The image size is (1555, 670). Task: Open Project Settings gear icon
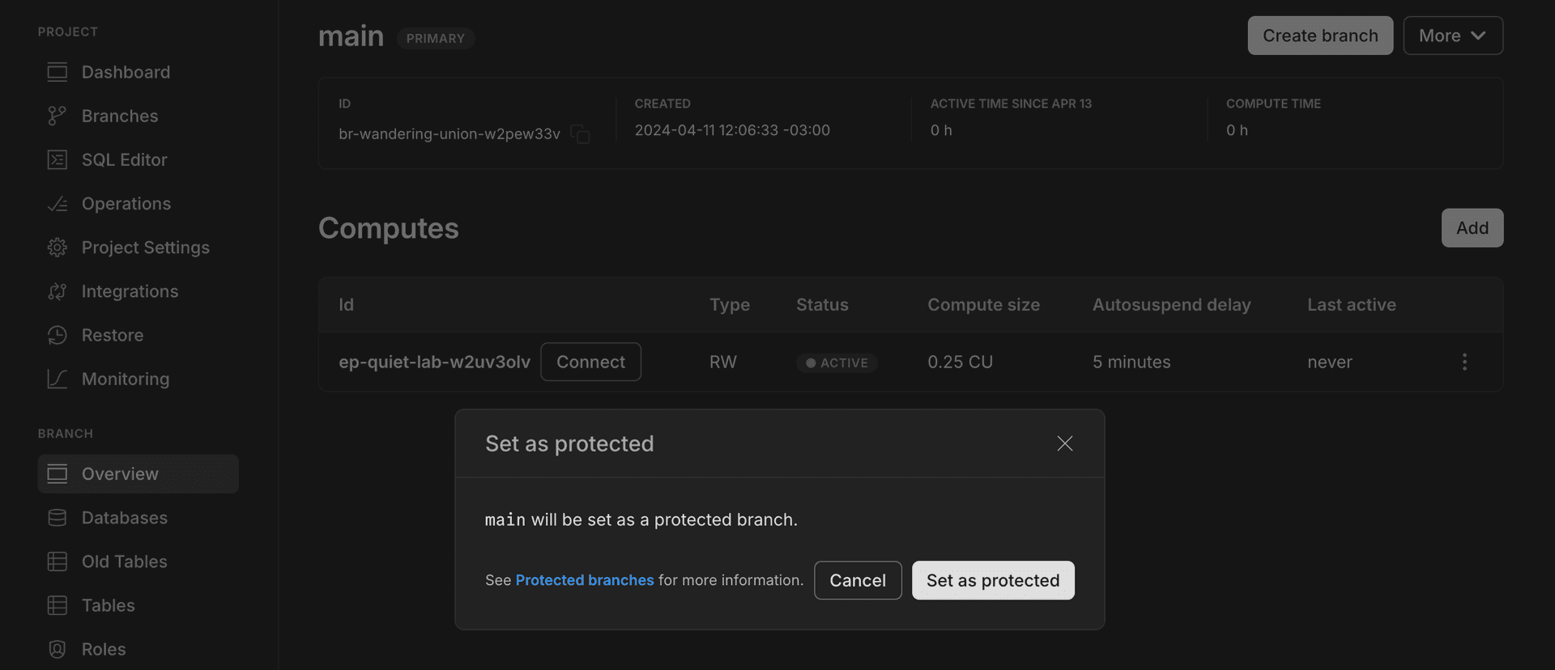point(57,248)
